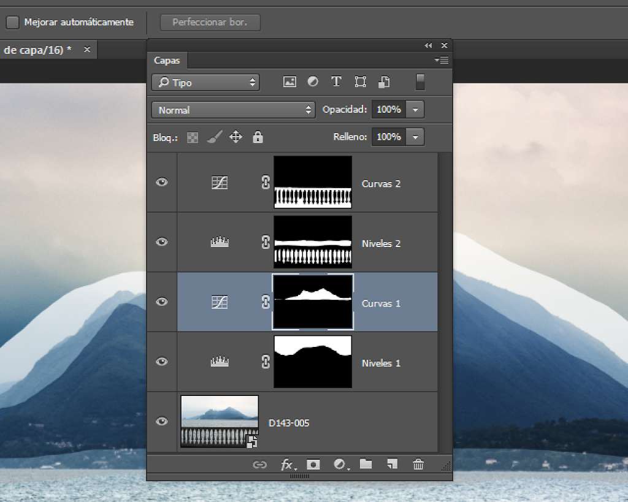
Task: Lock position move icon
Action: coord(235,137)
